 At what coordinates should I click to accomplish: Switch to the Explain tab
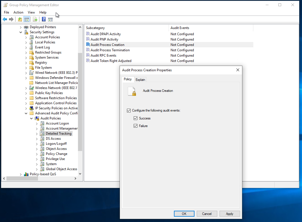click(x=140, y=80)
